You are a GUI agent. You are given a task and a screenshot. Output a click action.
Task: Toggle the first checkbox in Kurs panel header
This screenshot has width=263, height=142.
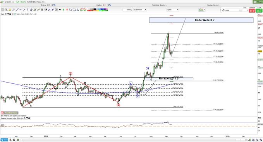(12, 14)
